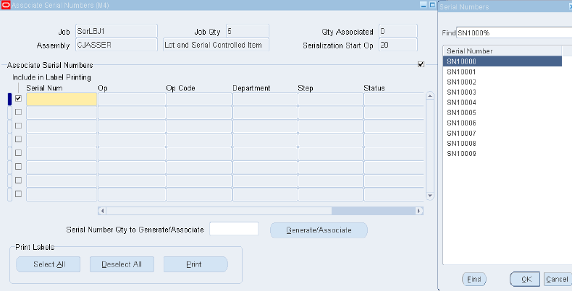This screenshot has width=572, height=291.
Task: Click the Step field in first row
Action: pos(330,100)
